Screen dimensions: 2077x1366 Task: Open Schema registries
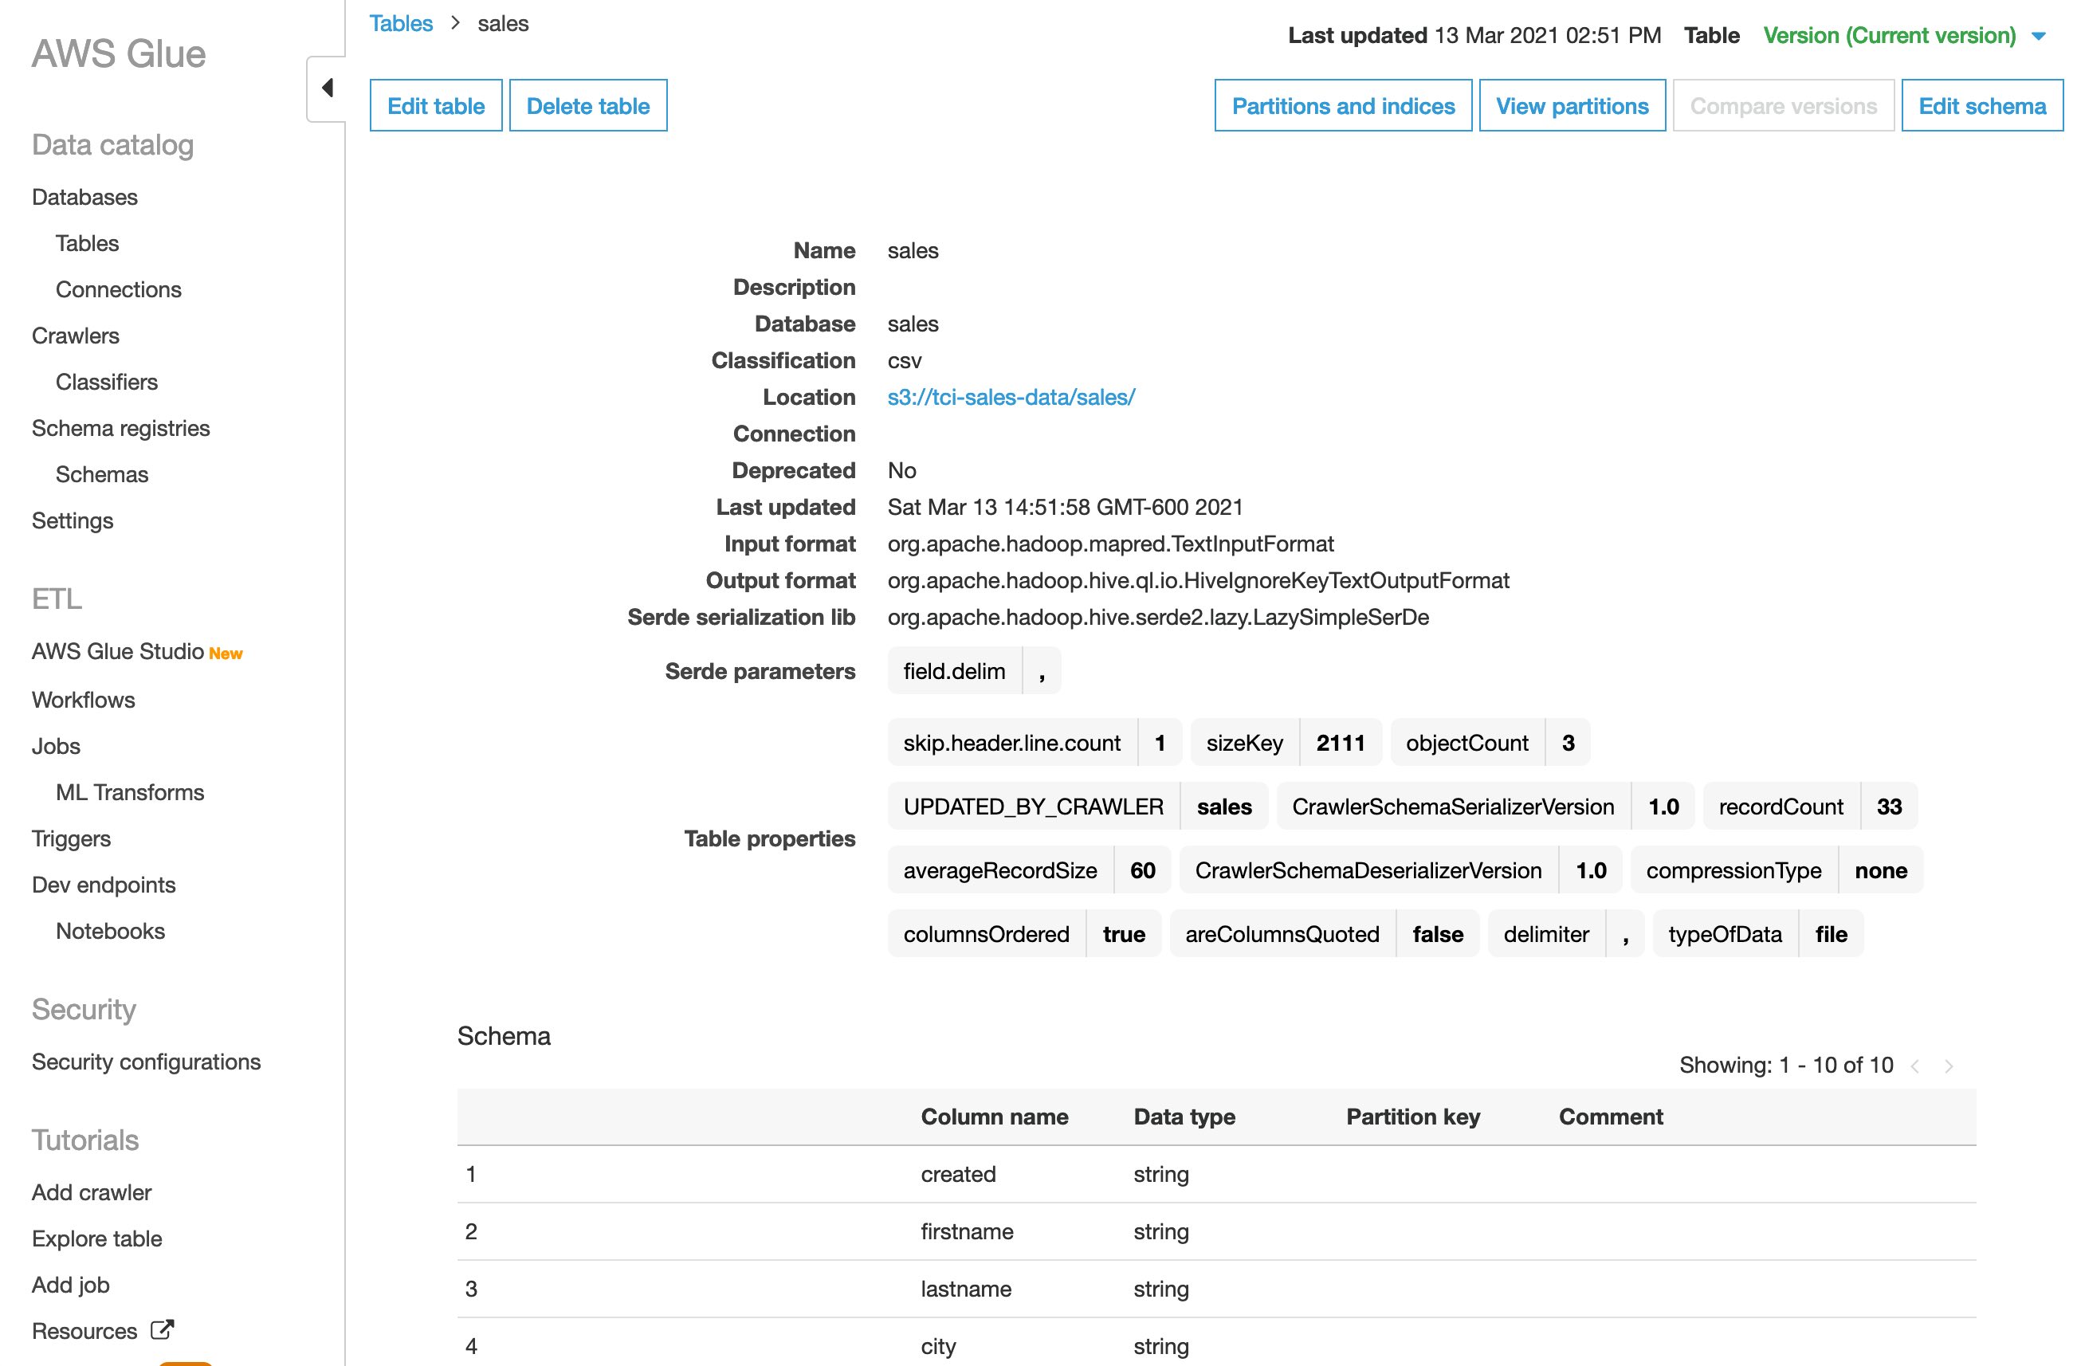point(120,428)
